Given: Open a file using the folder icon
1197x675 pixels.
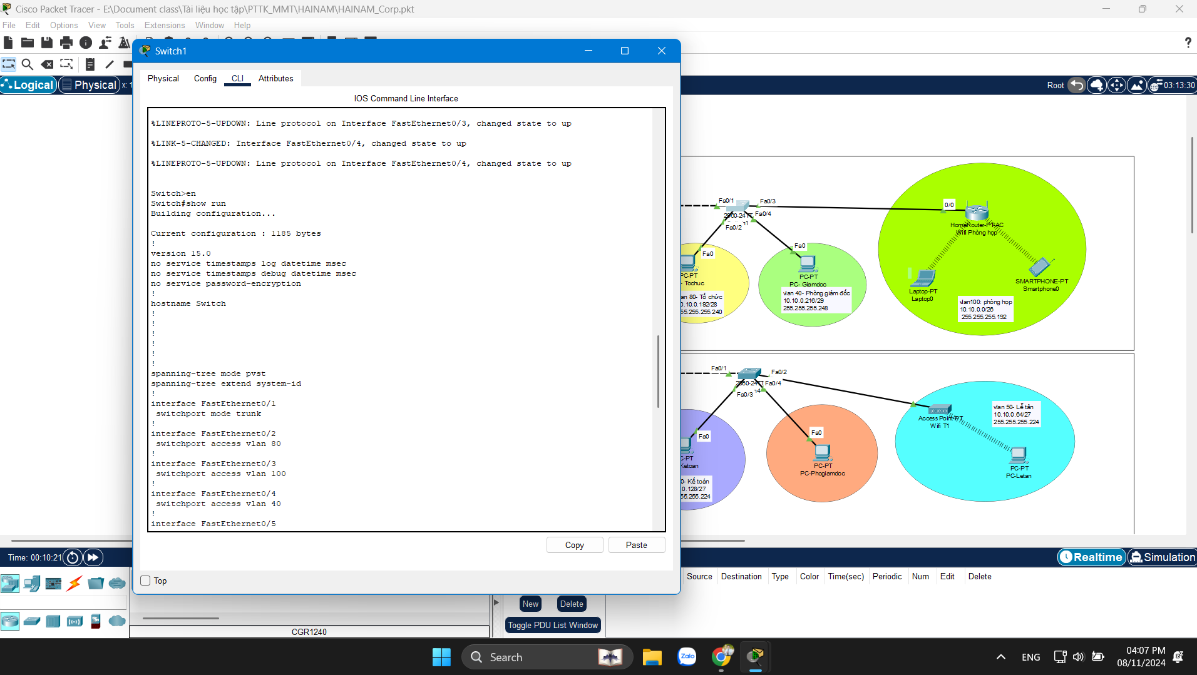Looking at the screenshot, I should 28,43.
